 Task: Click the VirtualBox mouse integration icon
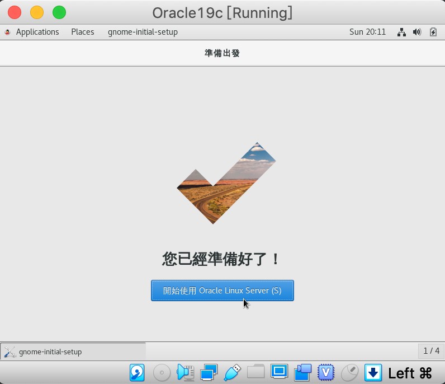coord(349,372)
